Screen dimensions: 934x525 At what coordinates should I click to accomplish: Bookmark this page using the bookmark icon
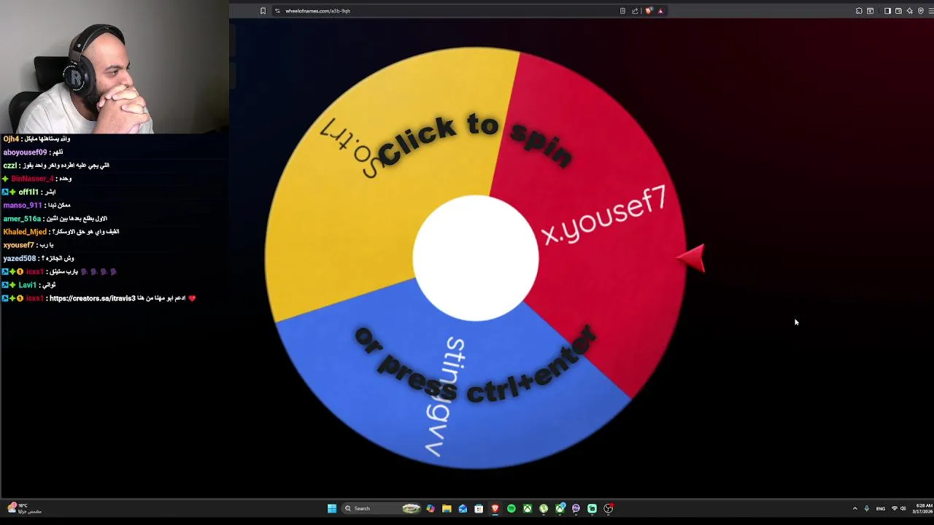263,11
